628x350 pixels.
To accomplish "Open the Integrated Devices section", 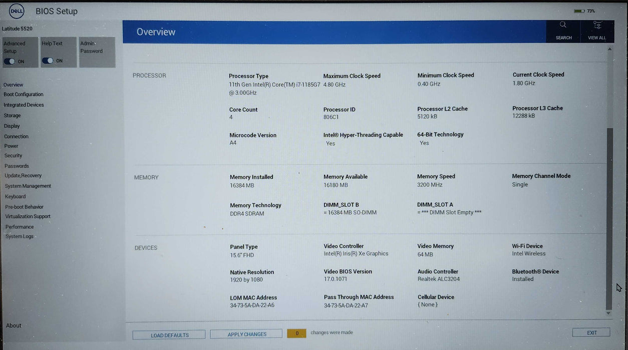I will [24, 105].
